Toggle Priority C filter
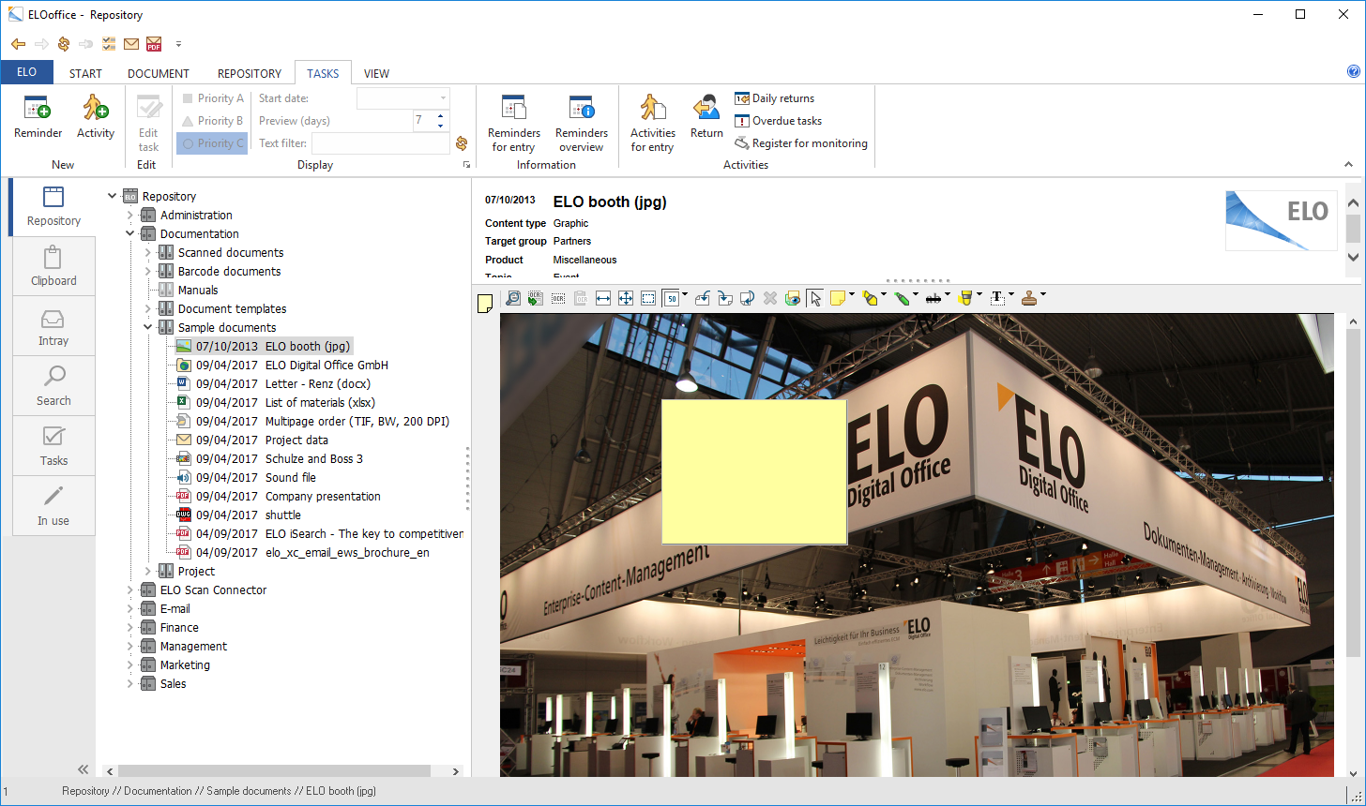Image resolution: width=1366 pixels, height=806 pixels. point(213,143)
